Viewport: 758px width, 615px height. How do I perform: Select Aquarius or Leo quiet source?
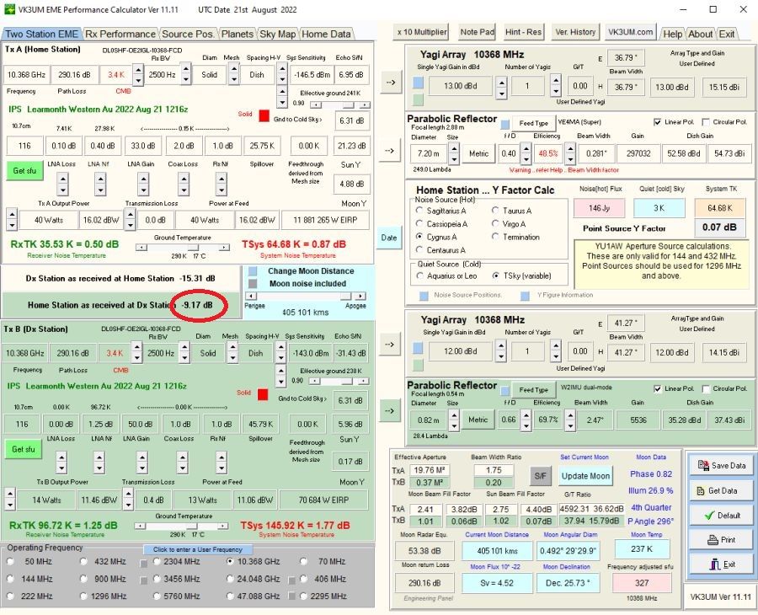coord(419,276)
